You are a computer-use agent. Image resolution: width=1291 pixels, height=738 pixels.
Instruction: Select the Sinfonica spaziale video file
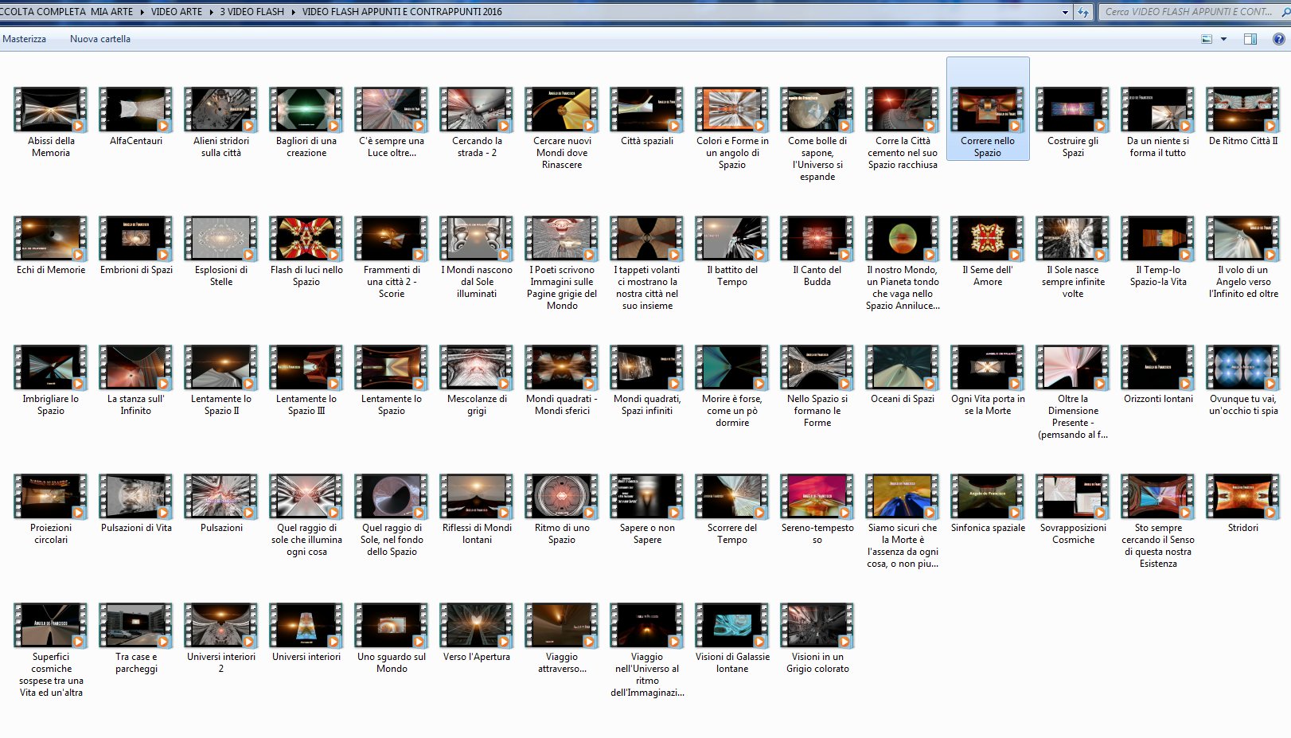(988, 497)
